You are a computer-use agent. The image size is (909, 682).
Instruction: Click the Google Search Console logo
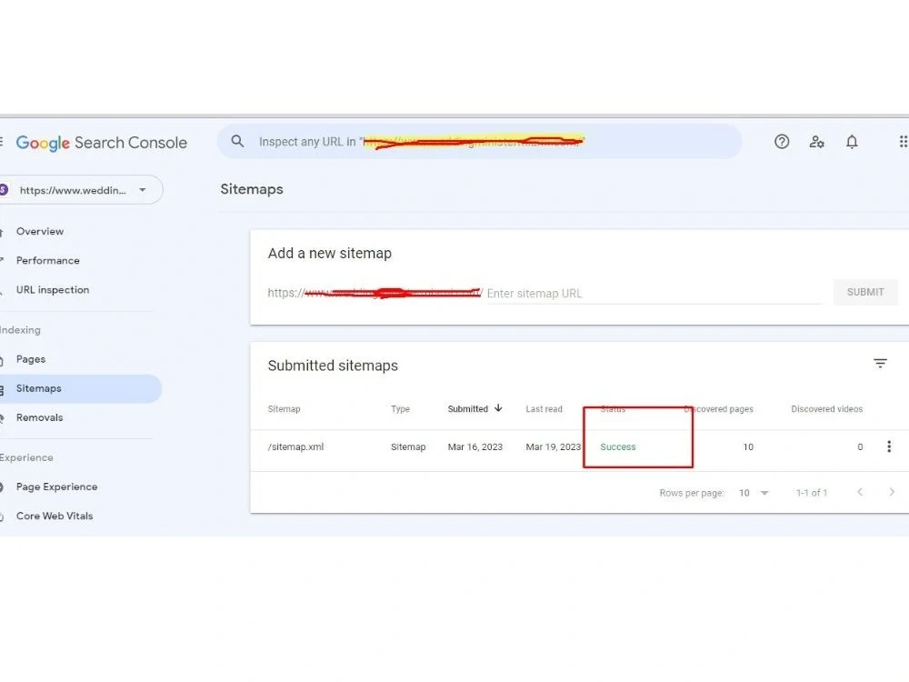pos(102,143)
